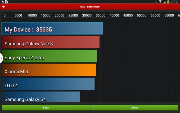Select the My Device 35935 bar
This screenshot has width=180, height=113.
(52, 28)
